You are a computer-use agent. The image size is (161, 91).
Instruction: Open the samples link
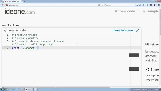click(153, 11)
